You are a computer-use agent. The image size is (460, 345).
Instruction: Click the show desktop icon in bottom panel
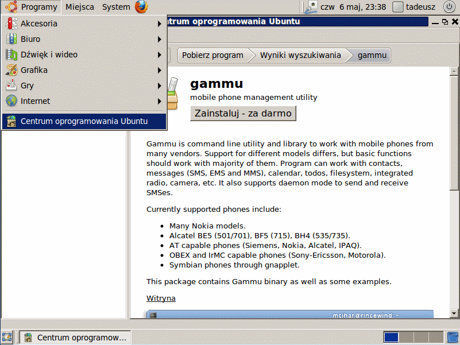(7, 337)
